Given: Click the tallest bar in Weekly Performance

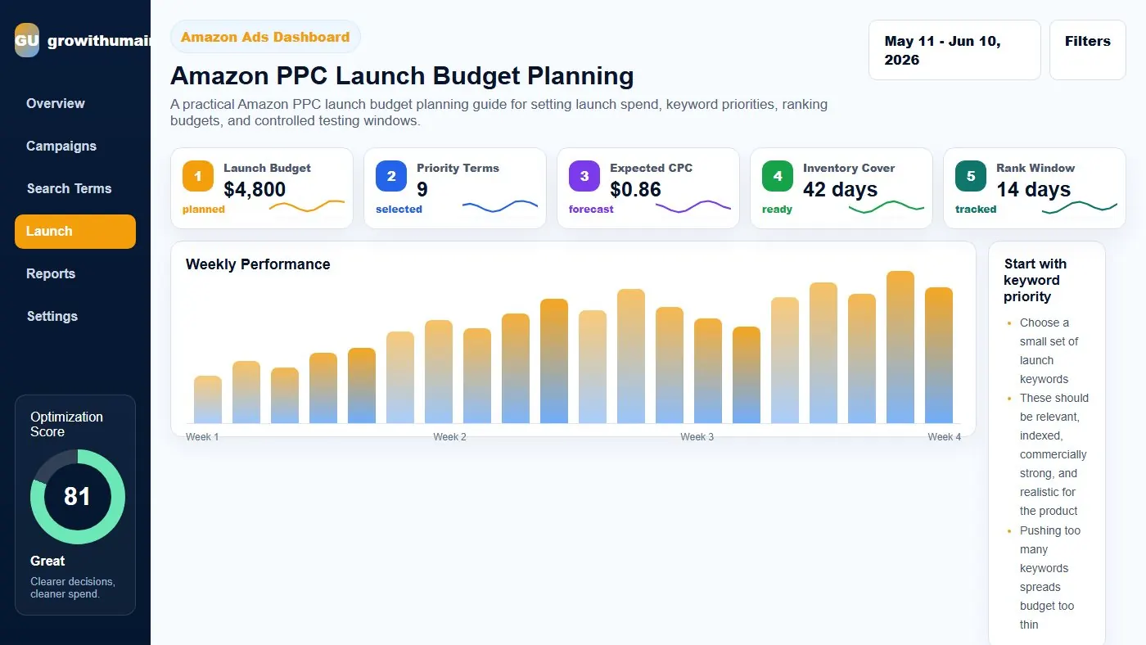Looking at the screenshot, I should tap(900, 347).
